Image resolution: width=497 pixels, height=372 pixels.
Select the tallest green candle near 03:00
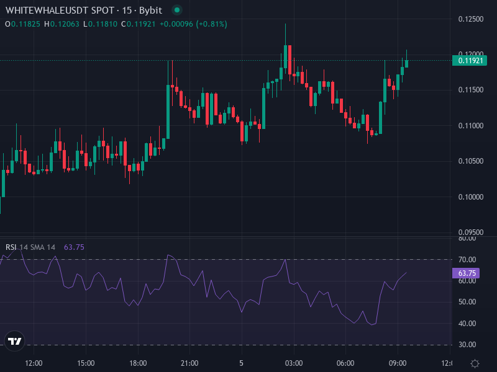pyautogui.click(x=286, y=56)
